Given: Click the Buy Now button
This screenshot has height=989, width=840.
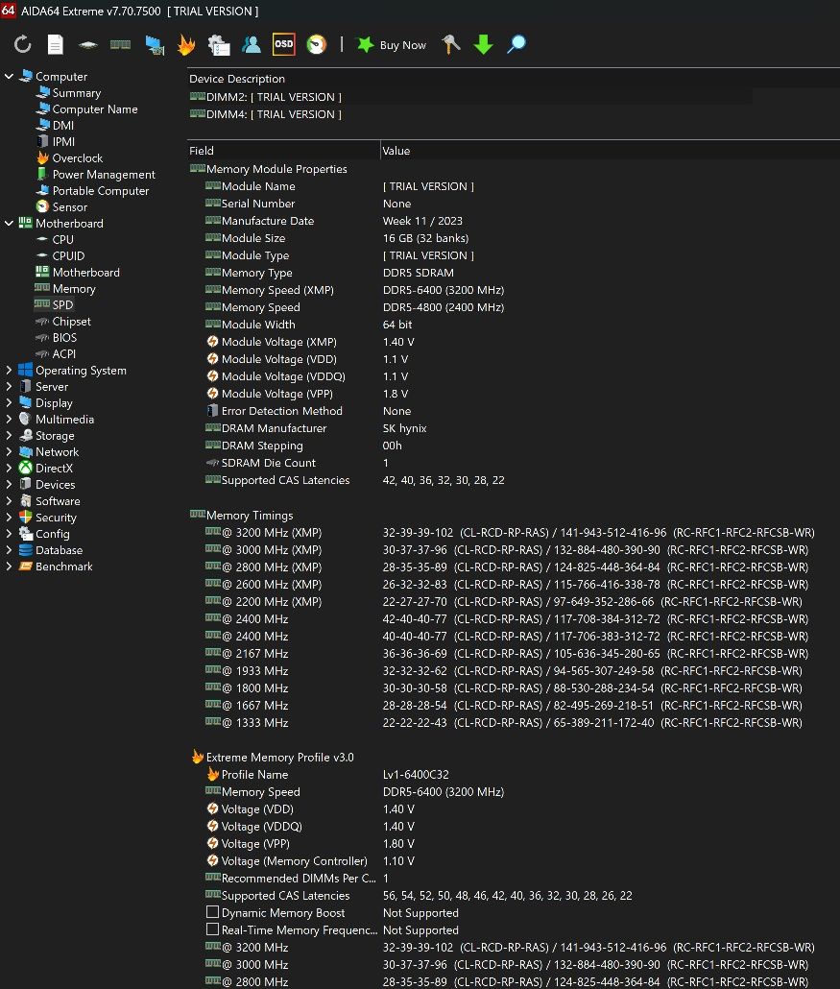Looking at the screenshot, I should [x=392, y=45].
